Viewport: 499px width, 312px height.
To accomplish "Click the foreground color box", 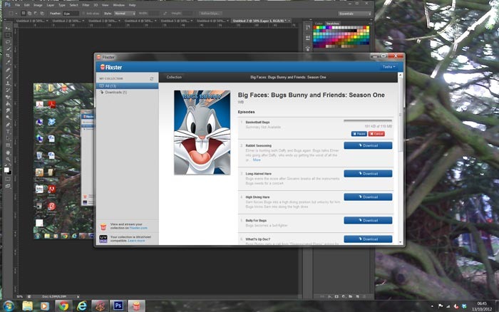I will (x=6, y=170).
